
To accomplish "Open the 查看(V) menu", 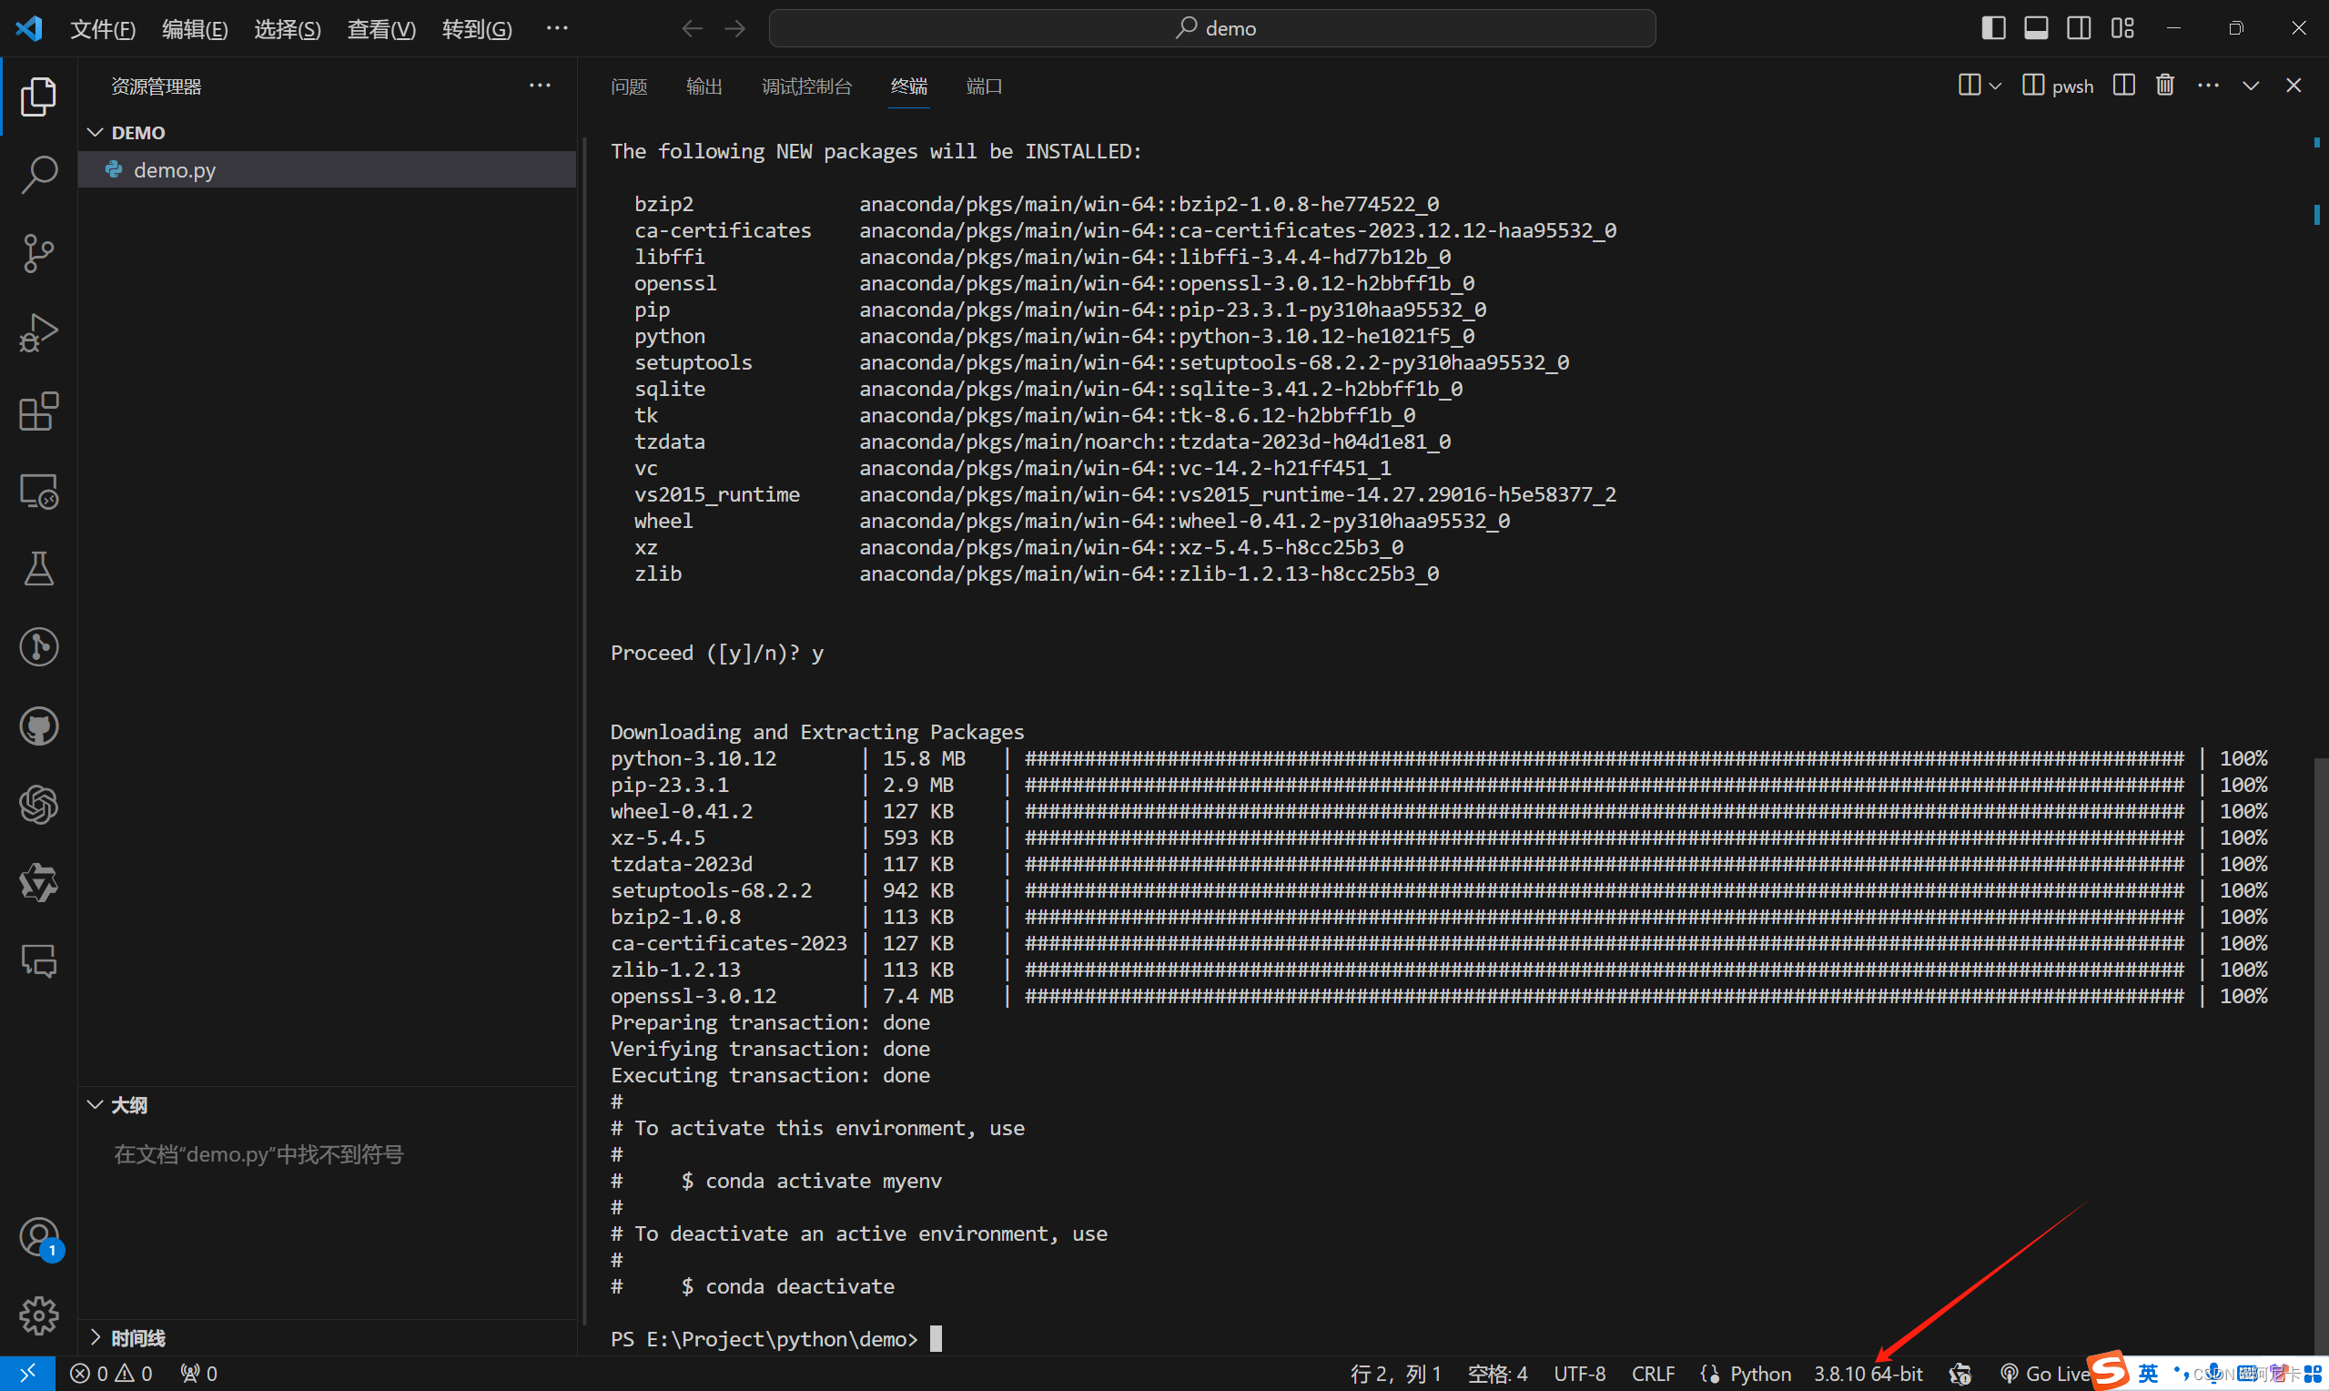I will (381, 29).
